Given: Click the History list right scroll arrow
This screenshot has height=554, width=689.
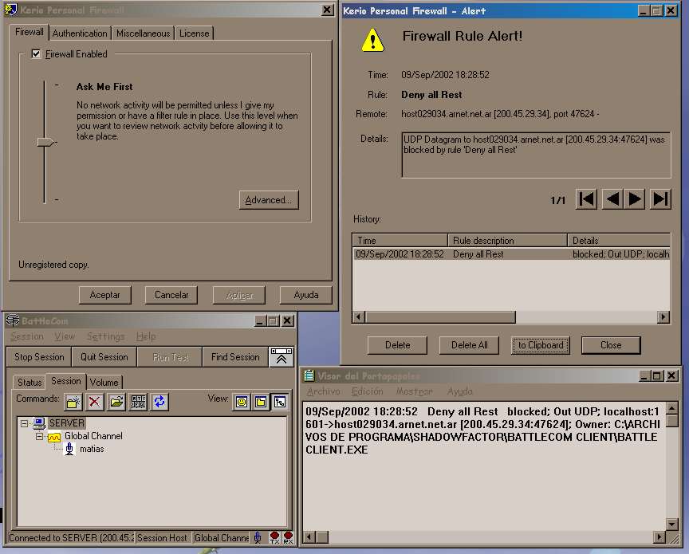Looking at the screenshot, I should tap(663, 316).
